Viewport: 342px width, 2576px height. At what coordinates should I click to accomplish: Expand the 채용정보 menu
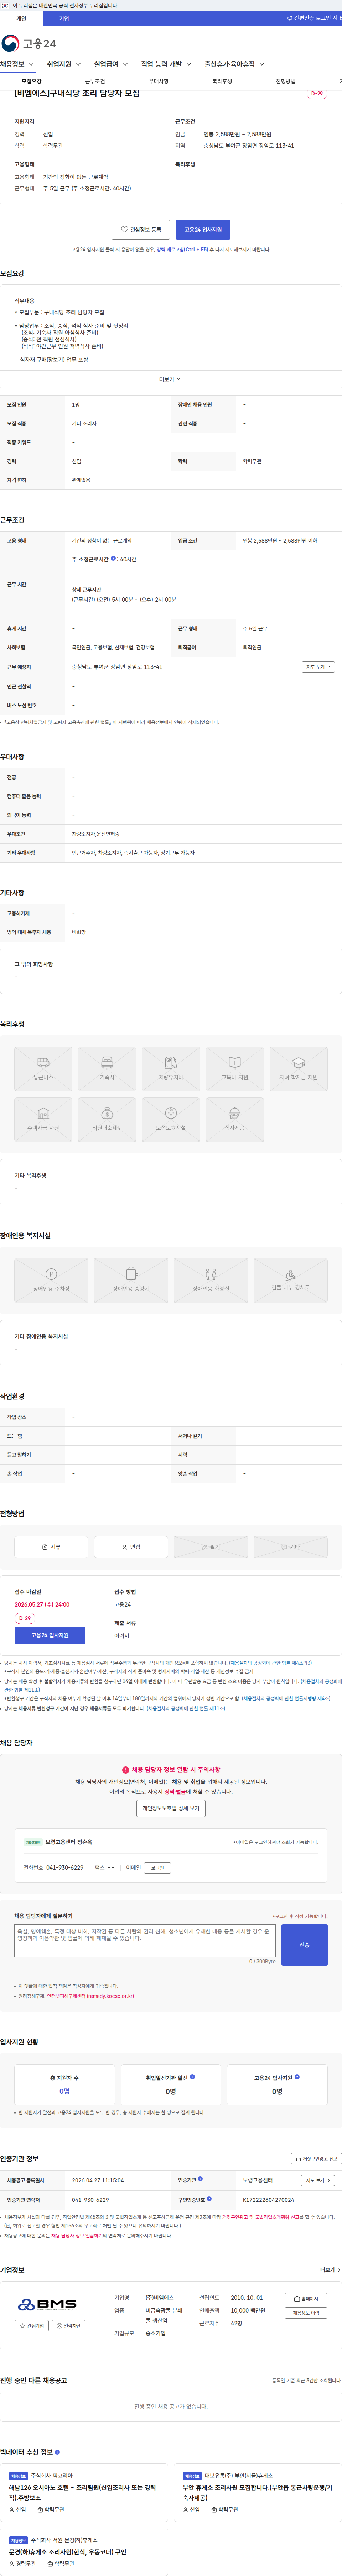click(x=17, y=64)
